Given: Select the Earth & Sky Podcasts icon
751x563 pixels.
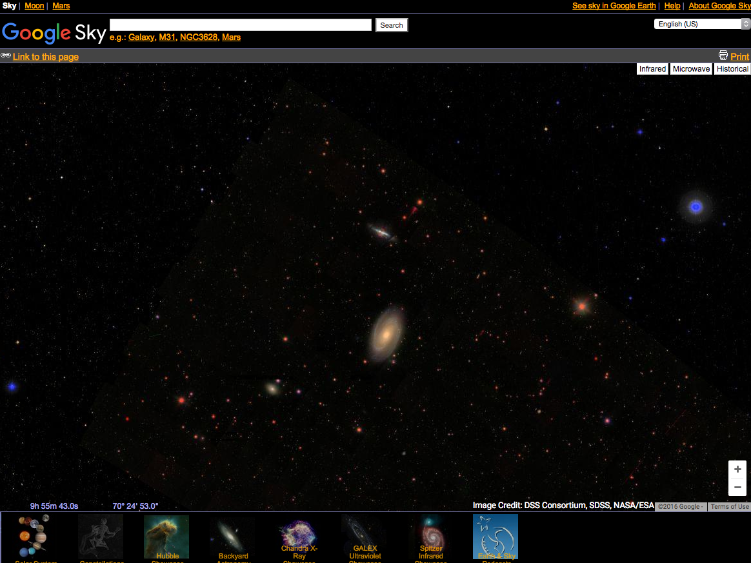Looking at the screenshot, I should tap(496, 536).
